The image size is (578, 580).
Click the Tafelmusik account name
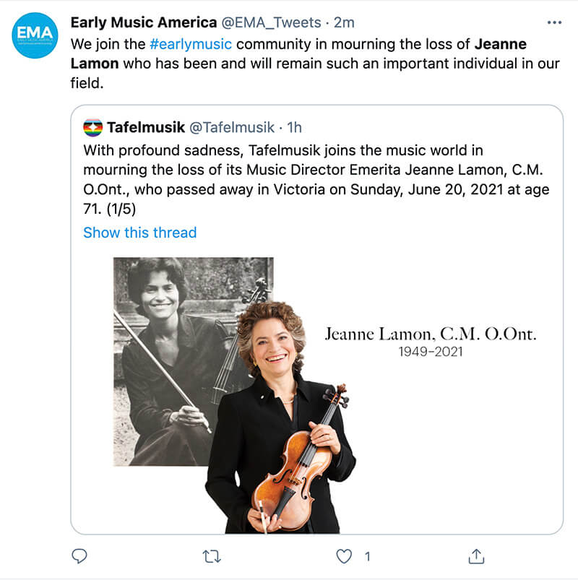point(145,128)
